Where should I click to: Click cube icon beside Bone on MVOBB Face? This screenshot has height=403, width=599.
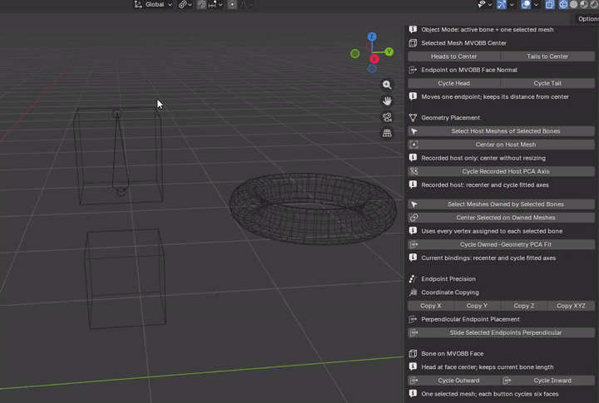413,354
